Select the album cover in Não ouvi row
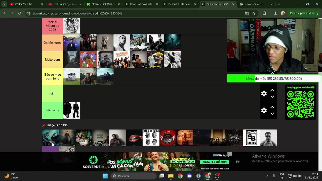 72,110
